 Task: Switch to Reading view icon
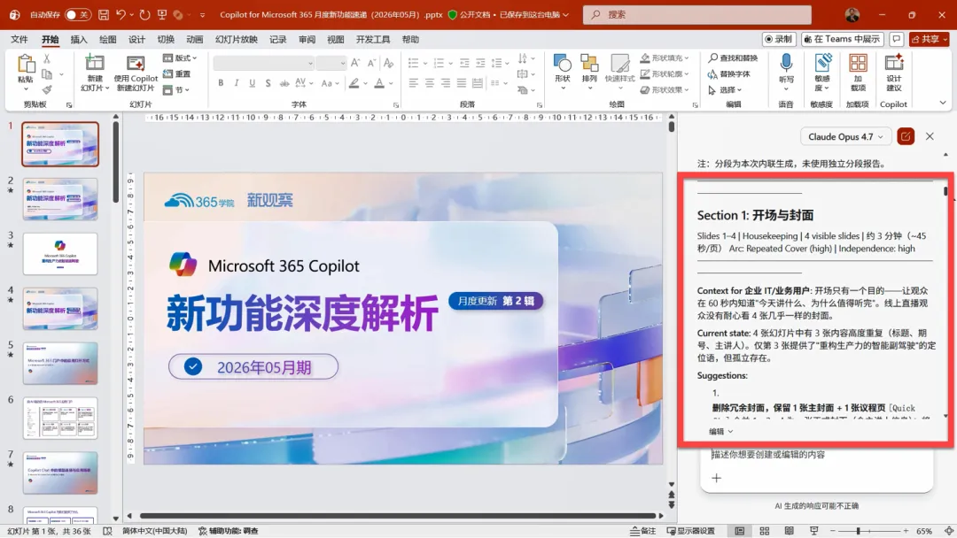(x=790, y=531)
